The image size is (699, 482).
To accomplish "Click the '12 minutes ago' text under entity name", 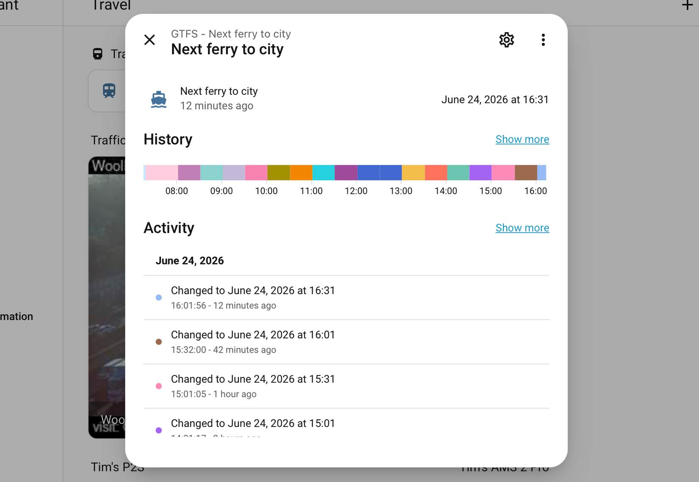I will pos(216,106).
